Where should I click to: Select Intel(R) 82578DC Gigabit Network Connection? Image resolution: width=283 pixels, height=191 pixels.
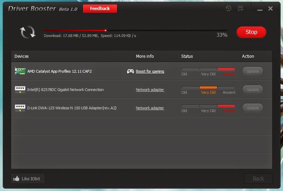(x=65, y=90)
